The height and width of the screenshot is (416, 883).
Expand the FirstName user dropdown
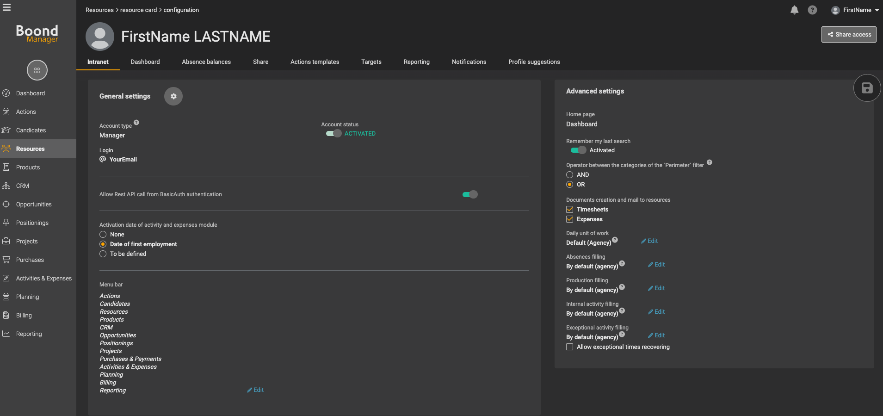tap(855, 10)
